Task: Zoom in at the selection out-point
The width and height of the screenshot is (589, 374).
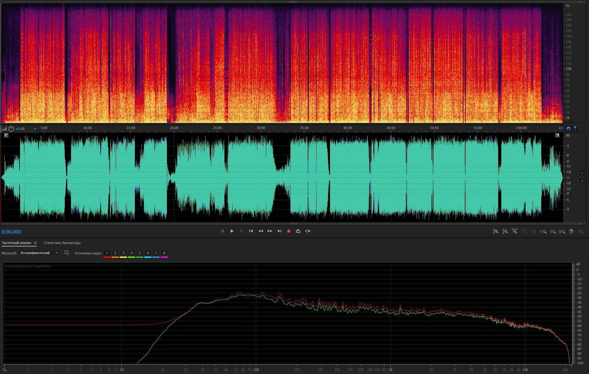Action: pyautogui.click(x=553, y=231)
